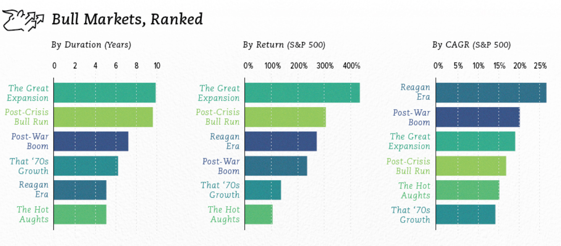Click "Reagan Era" label in the Return chart
This screenshot has width=561, height=246.
pyautogui.click(x=225, y=141)
